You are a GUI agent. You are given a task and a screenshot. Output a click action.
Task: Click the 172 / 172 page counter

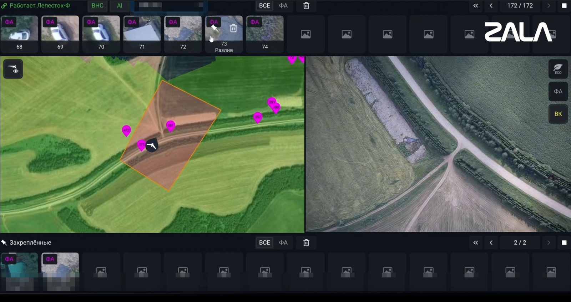[520, 6]
